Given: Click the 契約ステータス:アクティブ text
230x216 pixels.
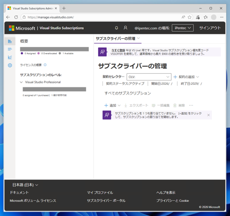Looking at the screenshot, I should coord(125,84).
